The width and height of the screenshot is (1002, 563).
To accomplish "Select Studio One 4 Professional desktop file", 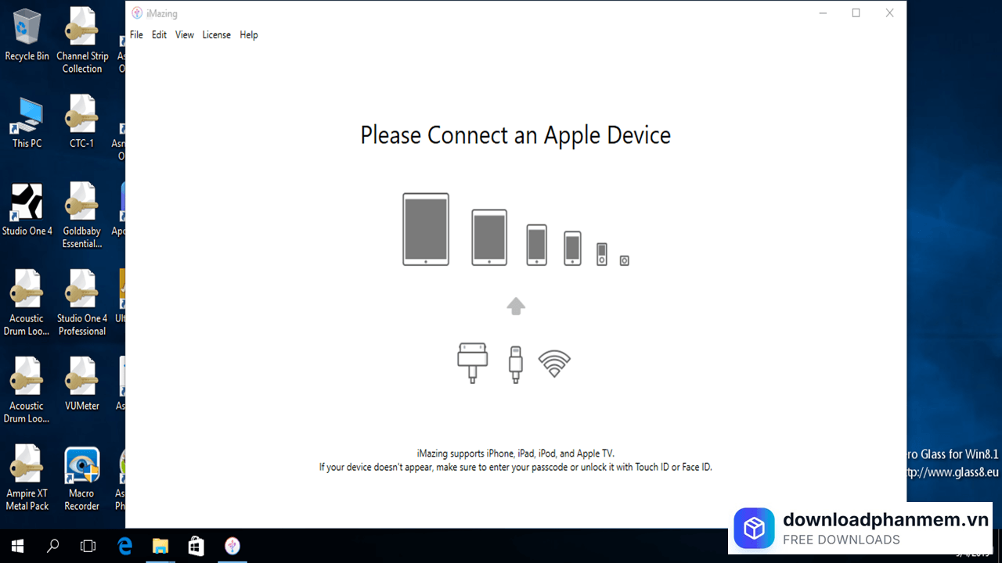I will coord(82,303).
